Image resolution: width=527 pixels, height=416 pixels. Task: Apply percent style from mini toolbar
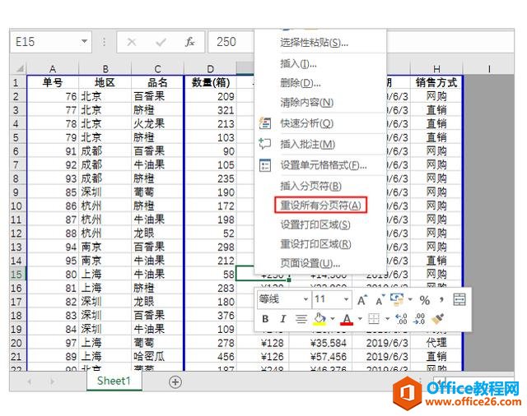pos(425,300)
